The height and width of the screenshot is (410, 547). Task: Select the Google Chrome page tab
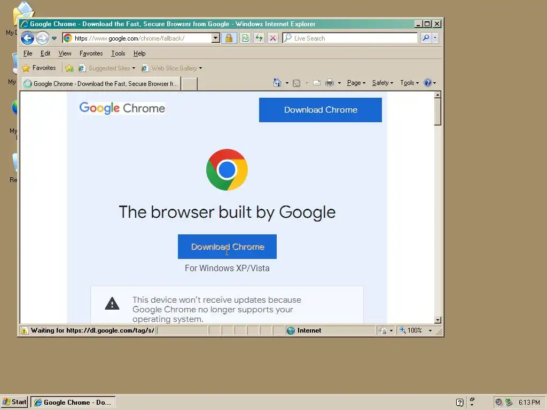pos(101,84)
